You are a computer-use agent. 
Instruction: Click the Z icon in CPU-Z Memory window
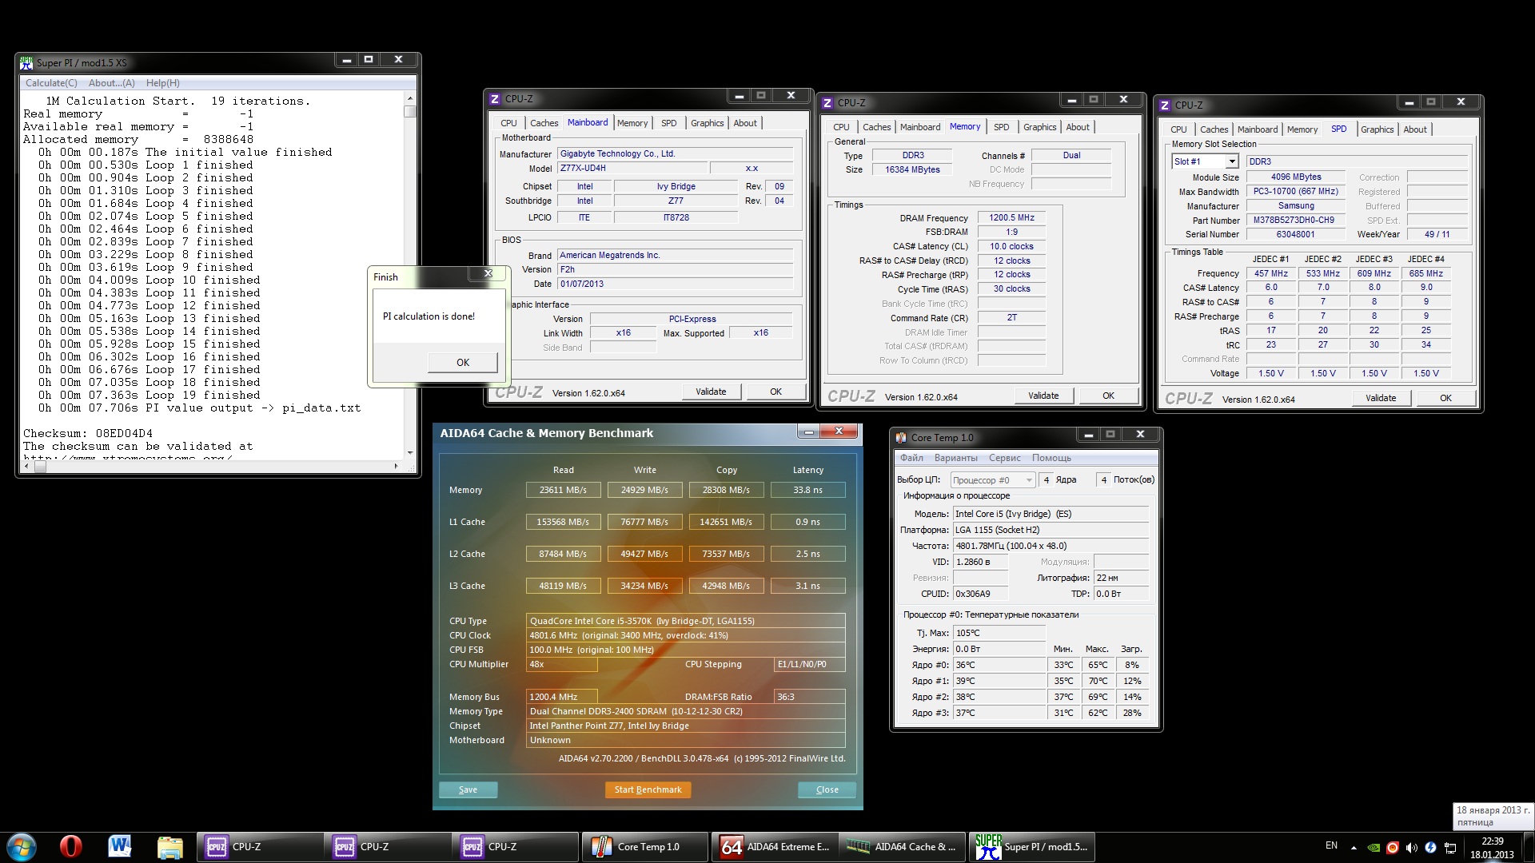(x=827, y=103)
